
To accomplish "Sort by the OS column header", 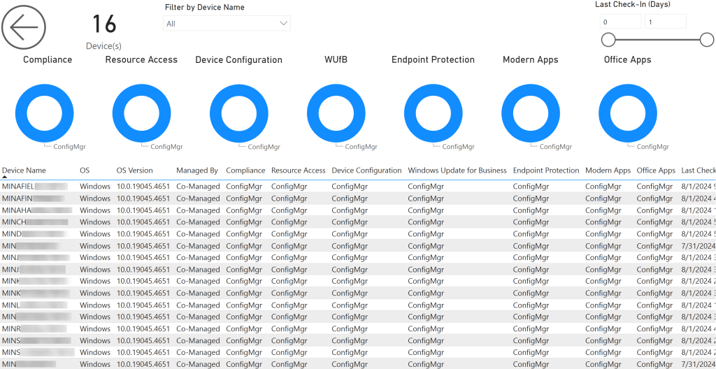I will coord(85,171).
